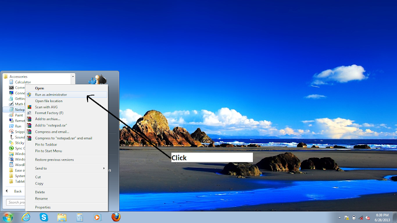Click the UAC shield icon beside Run as administrator
The image size is (397, 223).
[29, 95]
